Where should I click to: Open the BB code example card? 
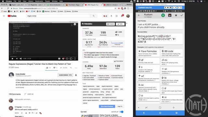tap(172, 53)
